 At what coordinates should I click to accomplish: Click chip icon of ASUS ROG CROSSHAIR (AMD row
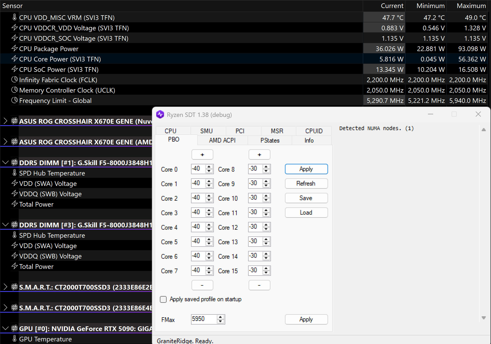point(15,142)
